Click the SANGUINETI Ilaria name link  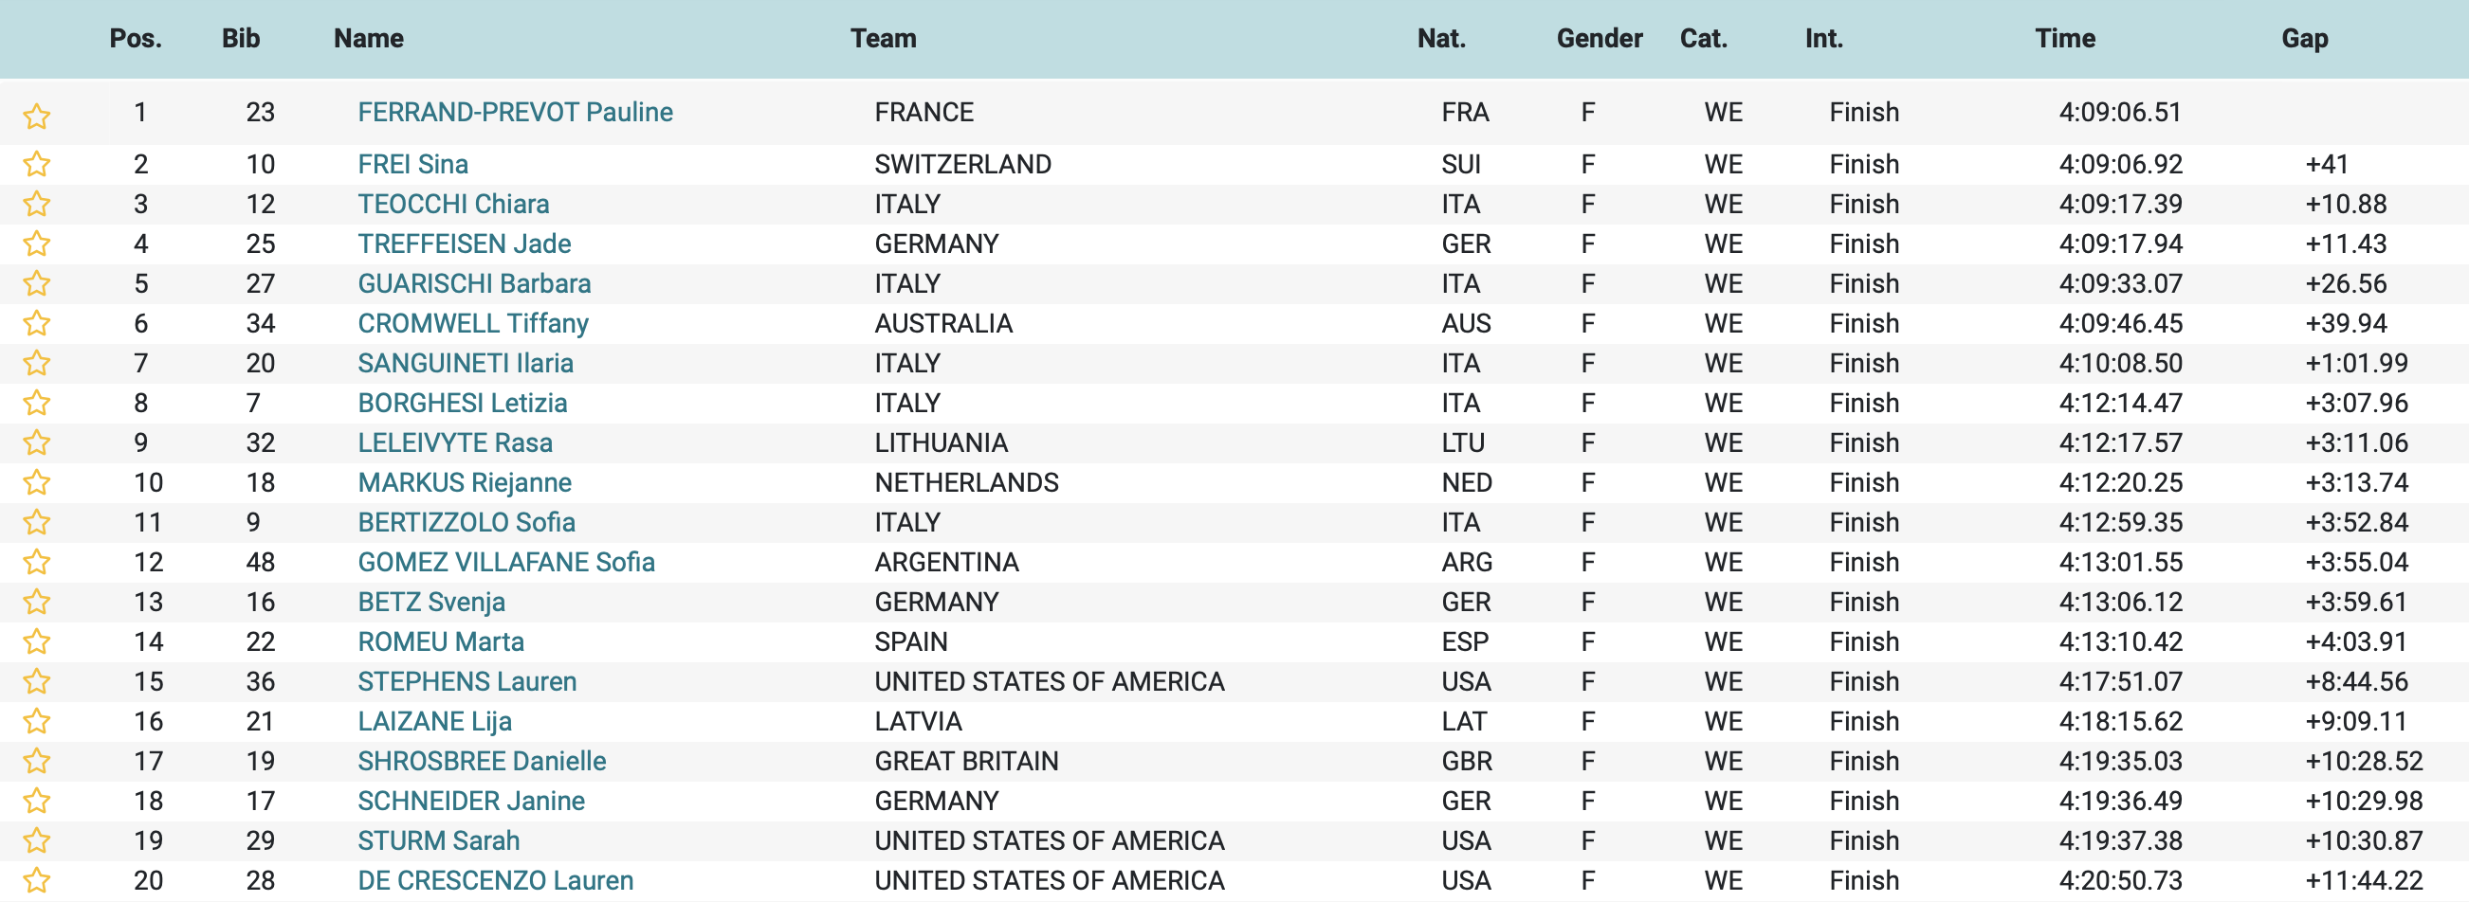click(465, 363)
